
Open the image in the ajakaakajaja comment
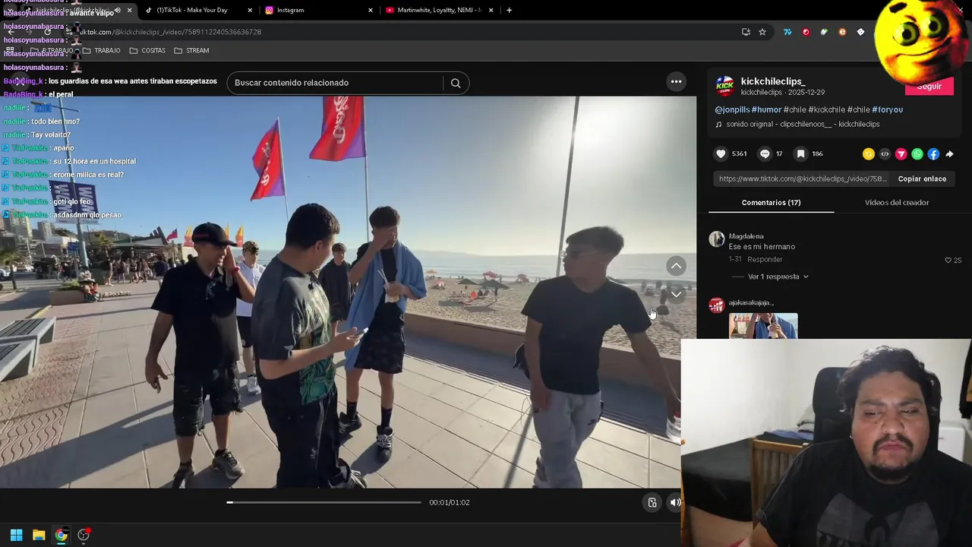(763, 326)
